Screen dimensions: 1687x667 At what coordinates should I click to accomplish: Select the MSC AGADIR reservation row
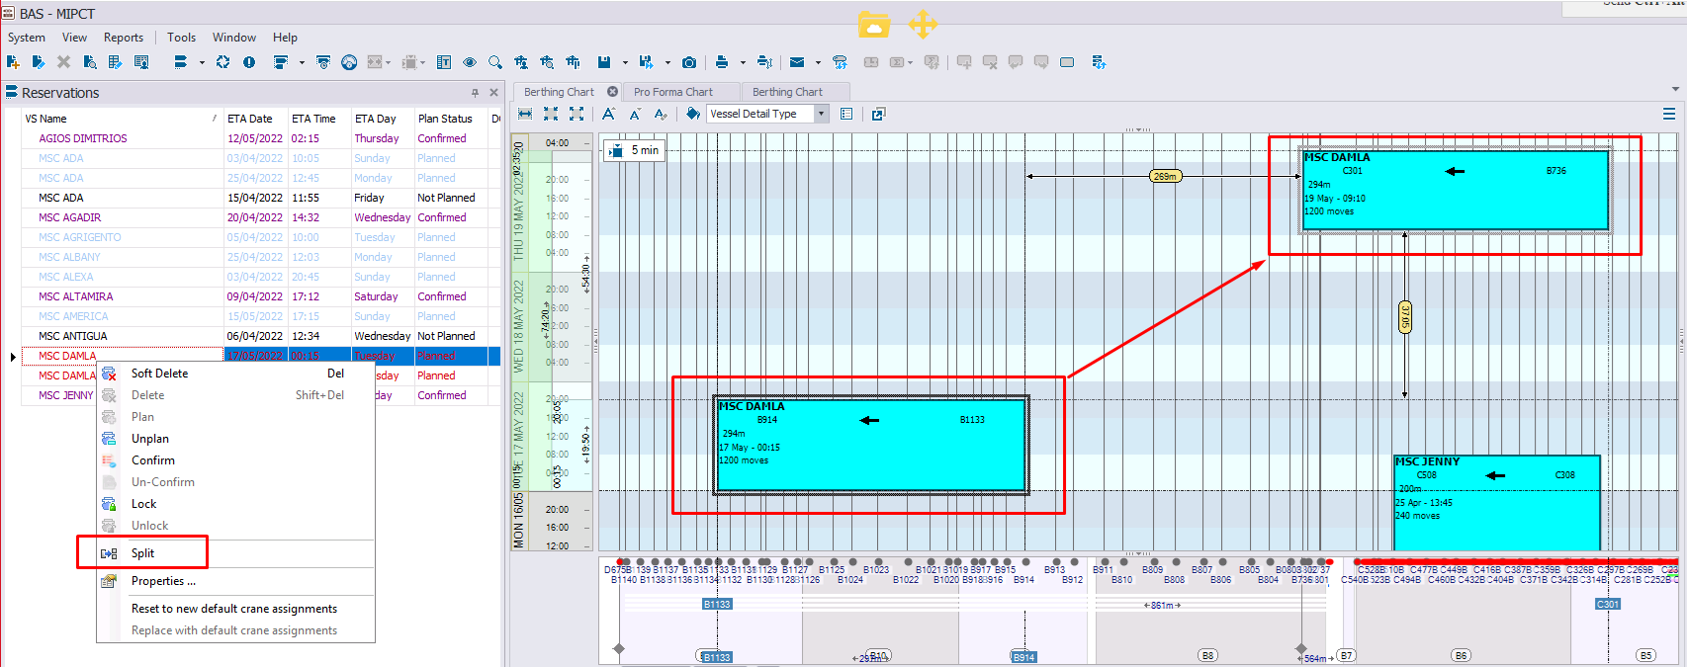[260, 217]
